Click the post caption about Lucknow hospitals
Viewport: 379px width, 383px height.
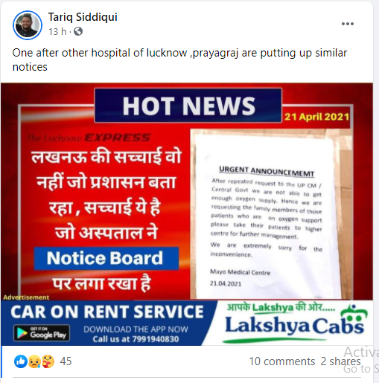point(179,59)
